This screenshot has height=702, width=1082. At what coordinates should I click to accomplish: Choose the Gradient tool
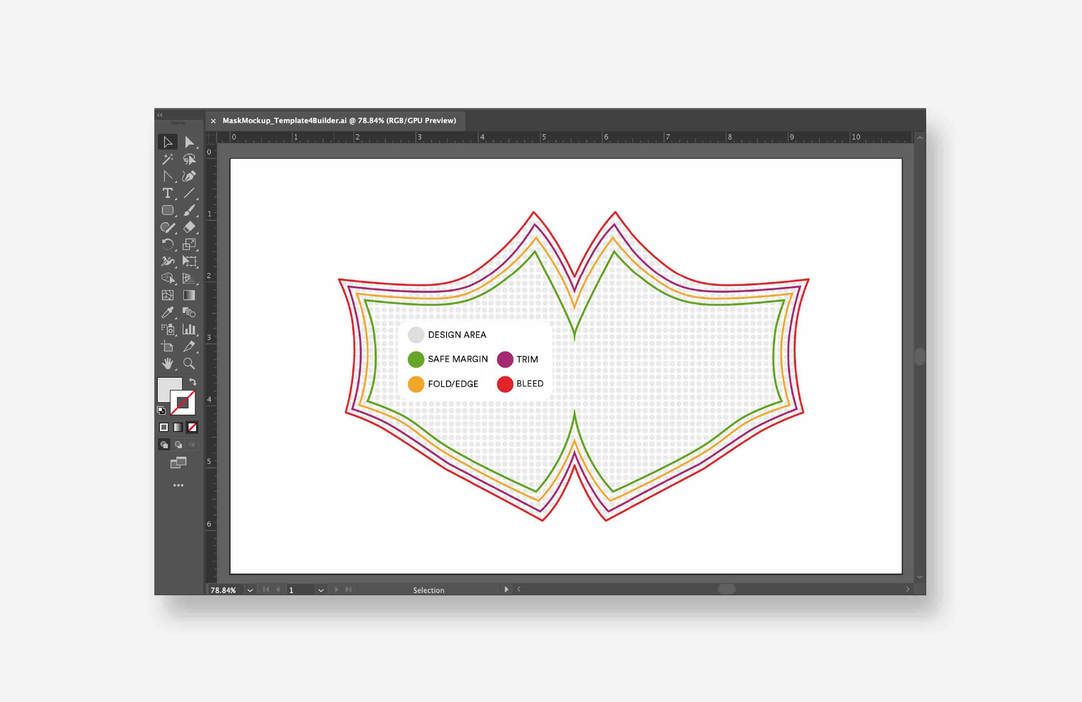(189, 295)
